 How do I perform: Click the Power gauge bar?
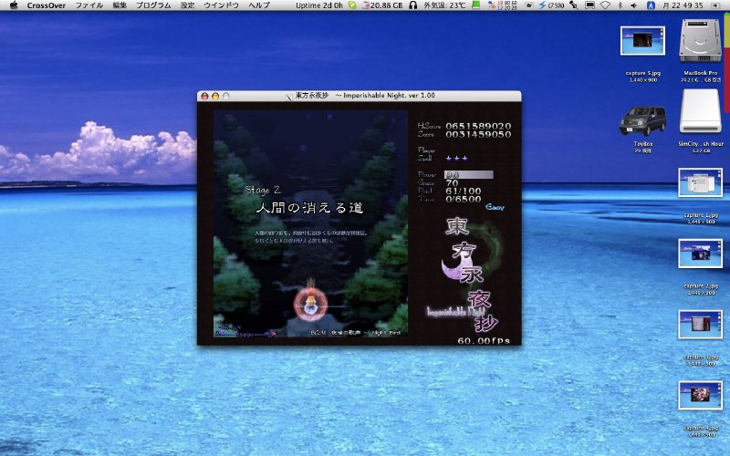[x=468, y=175]
